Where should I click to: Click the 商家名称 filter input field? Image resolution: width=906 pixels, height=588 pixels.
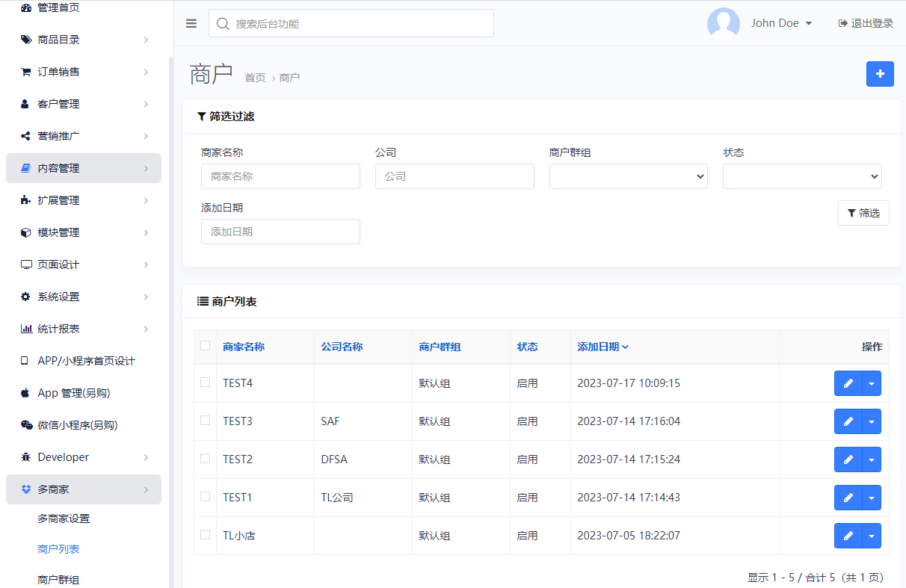(280, 176)
